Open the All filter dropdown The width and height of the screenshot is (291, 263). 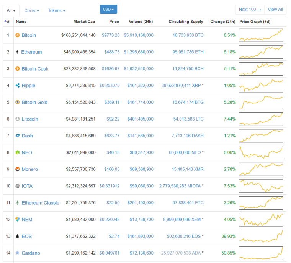tap(11, 10)
